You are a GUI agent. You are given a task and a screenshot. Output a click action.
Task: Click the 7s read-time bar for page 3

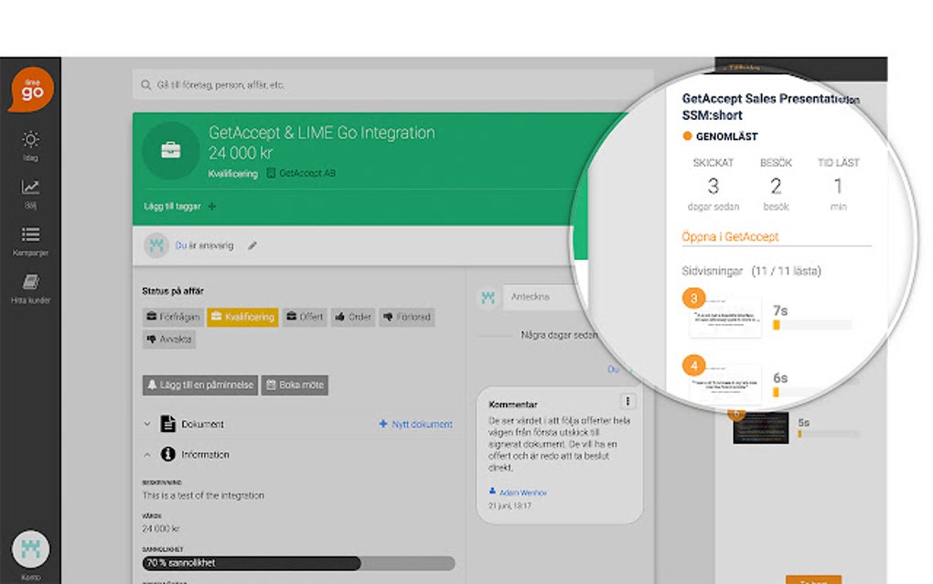coord(813,325)
